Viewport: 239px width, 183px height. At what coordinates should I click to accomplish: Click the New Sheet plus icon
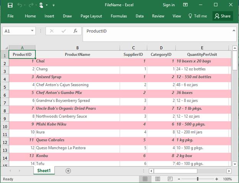[68, 171]
